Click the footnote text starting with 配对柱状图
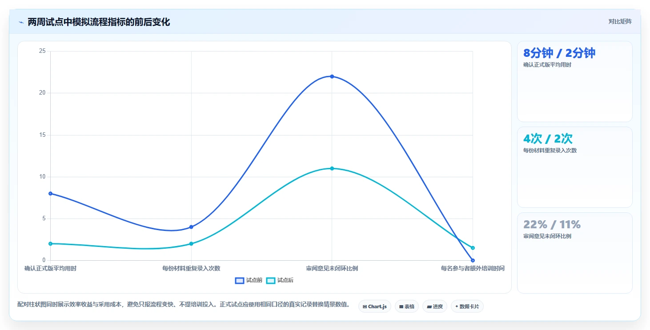The width and height of the screenshot is (650, 330). [183, 305]
